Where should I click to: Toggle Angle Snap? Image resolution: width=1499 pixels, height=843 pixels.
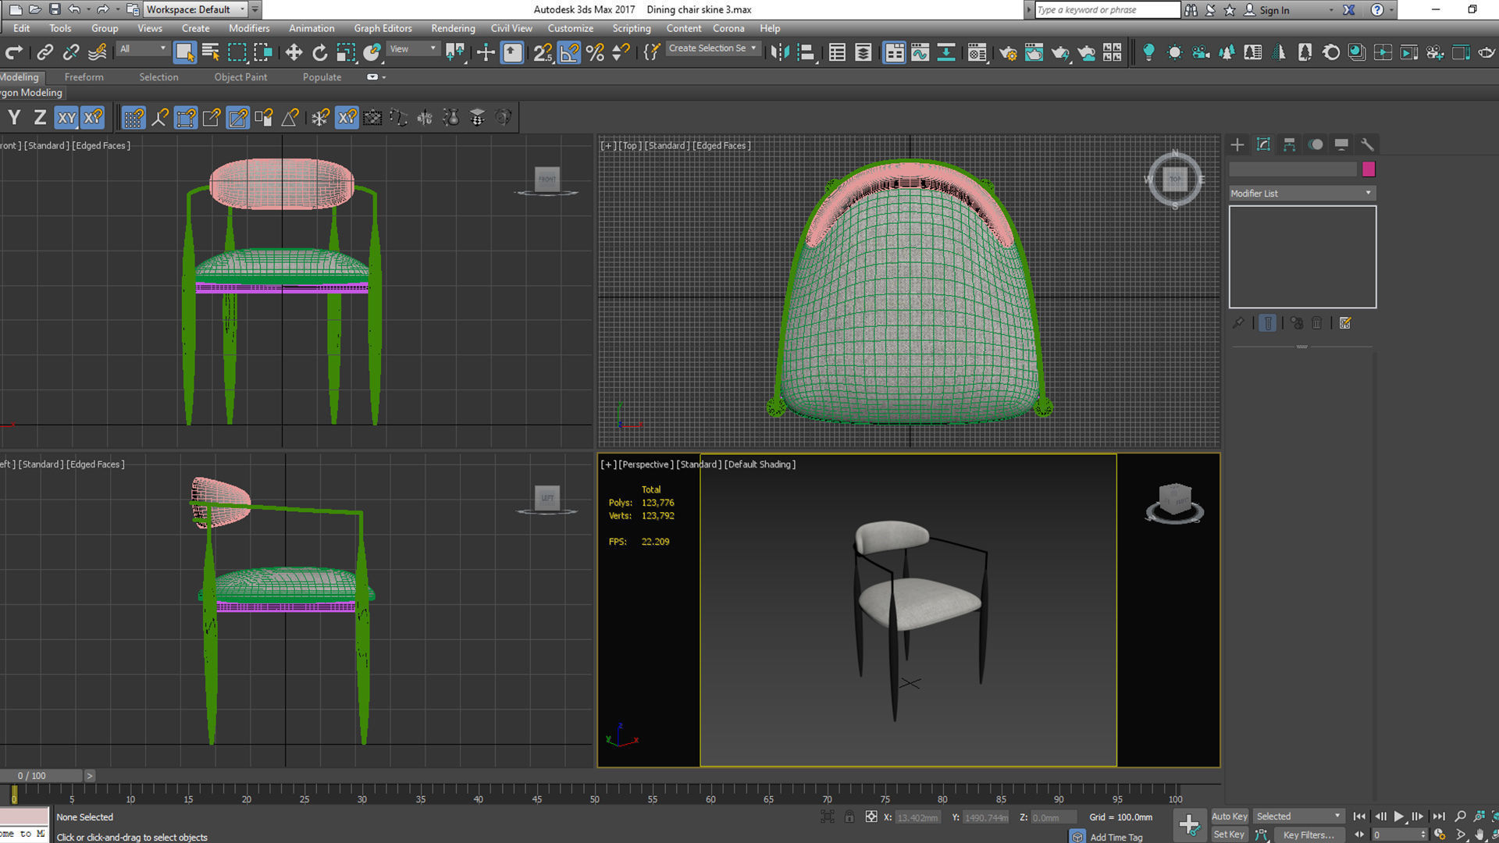(x=569, y=52)
